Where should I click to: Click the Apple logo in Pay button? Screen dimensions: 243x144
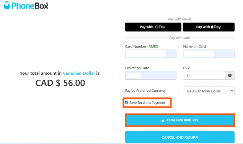click(x=213, y=27)
